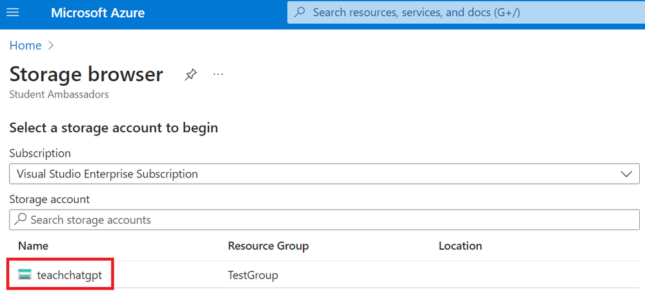Open the hamburger portal menu
This screenshot has width=645, height=294.
(x=13, y=13)
